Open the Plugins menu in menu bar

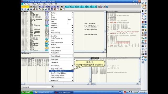tap(39, 4)
